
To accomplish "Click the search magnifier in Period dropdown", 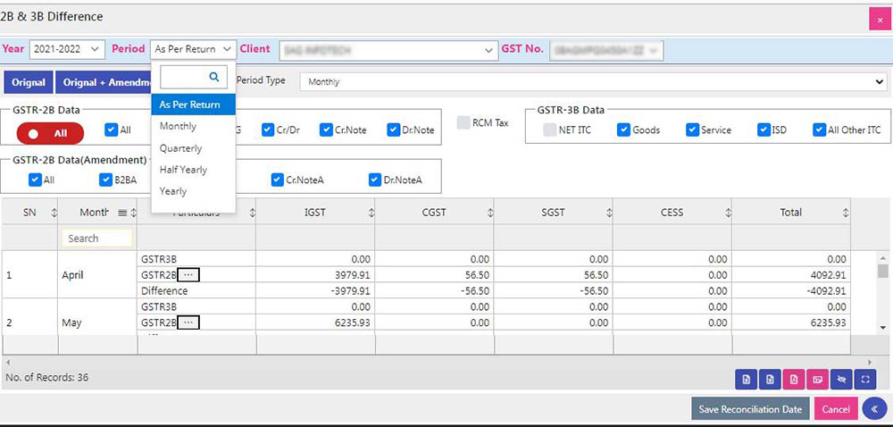I will click(x=214, y=77).
